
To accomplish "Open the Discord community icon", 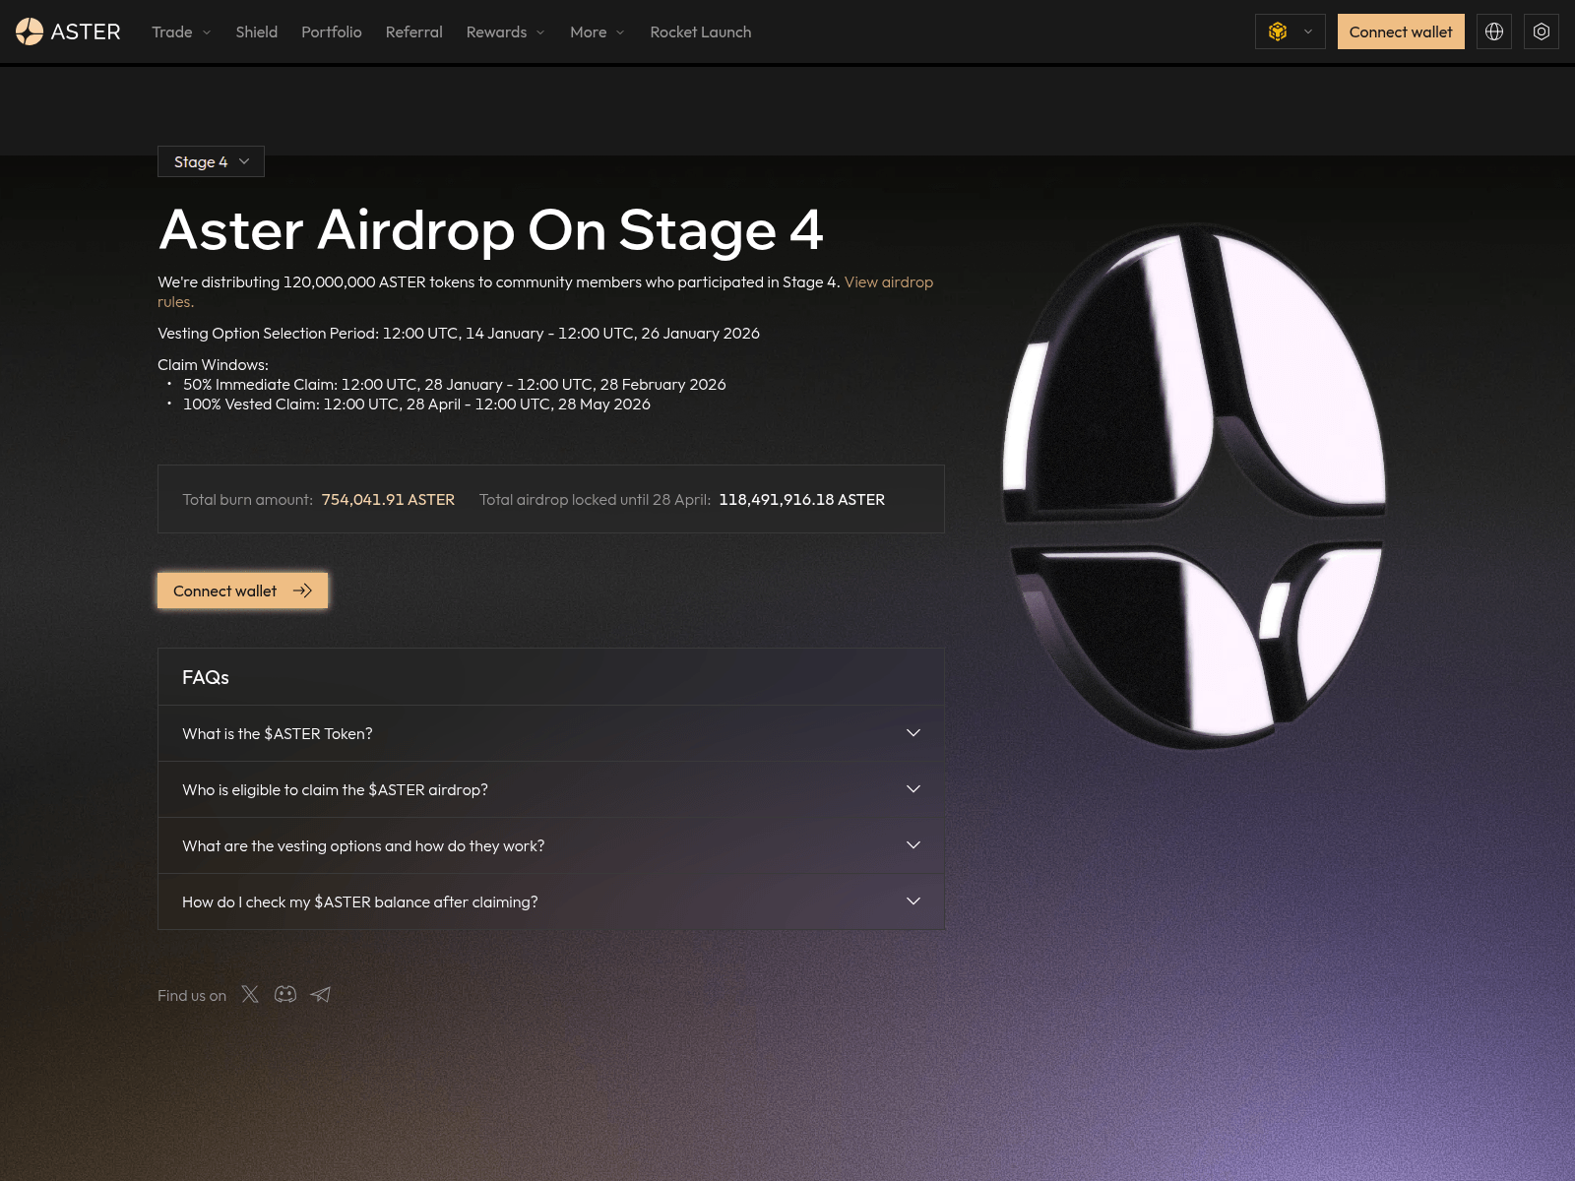I will coord(284,995).
